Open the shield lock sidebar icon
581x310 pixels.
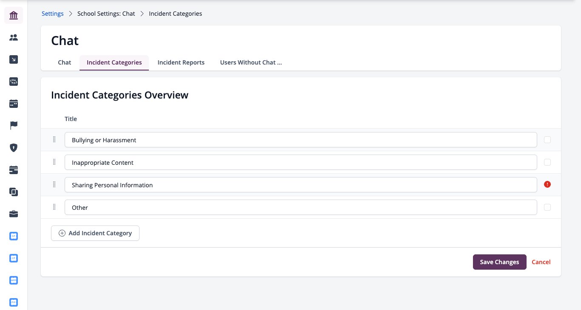point(14,148)
